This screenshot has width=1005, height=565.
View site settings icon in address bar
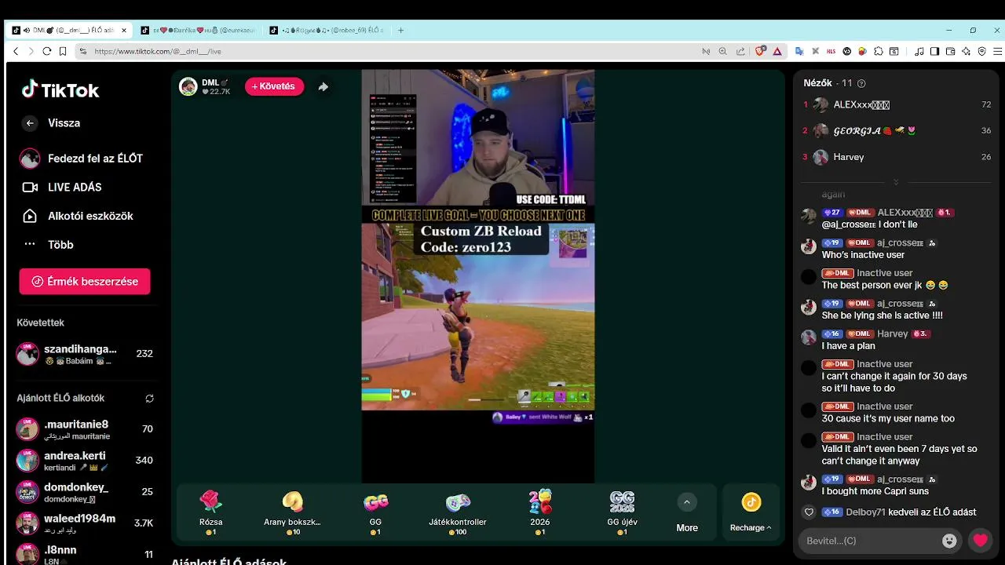coord(82,51)
